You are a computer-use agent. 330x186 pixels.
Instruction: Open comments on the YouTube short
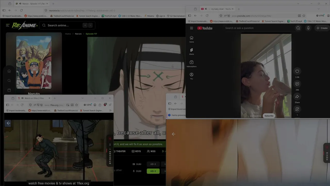297,84
